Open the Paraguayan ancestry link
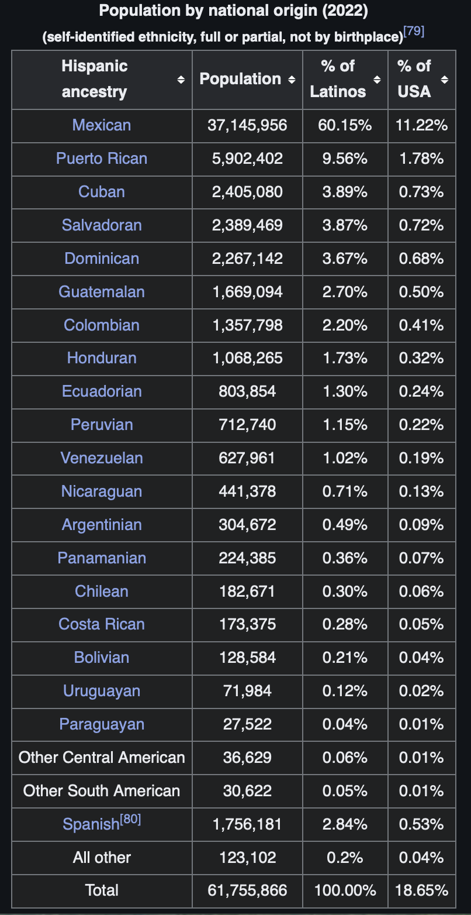 pos(102,724)
